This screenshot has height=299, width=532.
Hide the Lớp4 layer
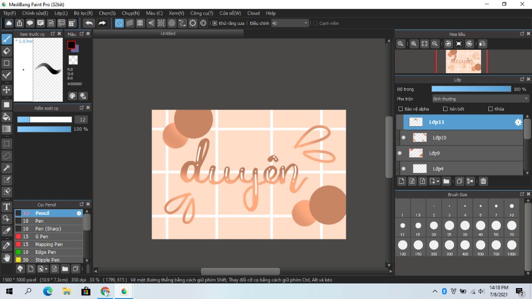click(403, 169)
